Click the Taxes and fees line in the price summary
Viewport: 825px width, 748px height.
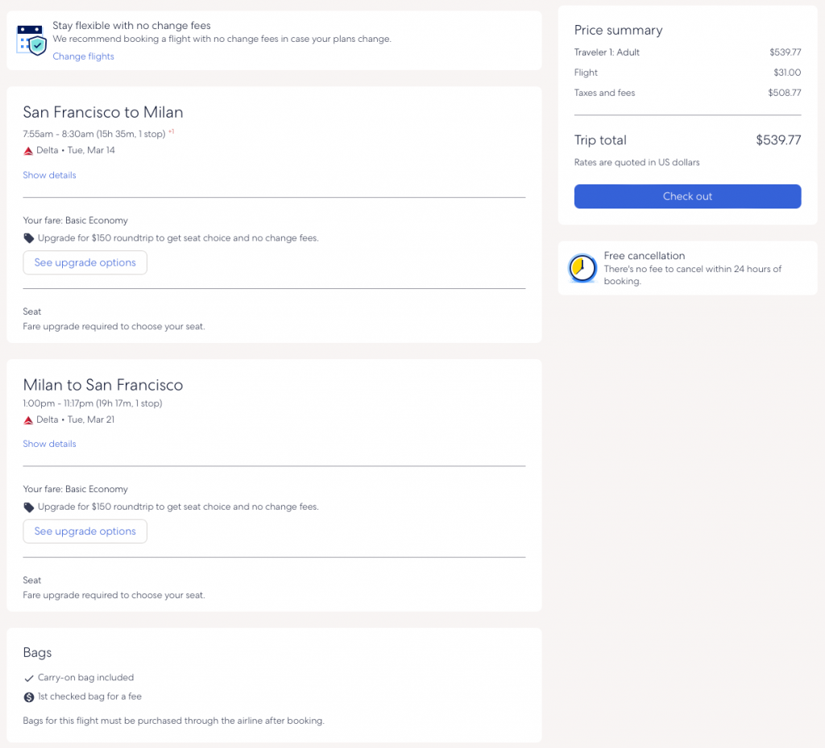pyautogui.click(x=604, y=93)
